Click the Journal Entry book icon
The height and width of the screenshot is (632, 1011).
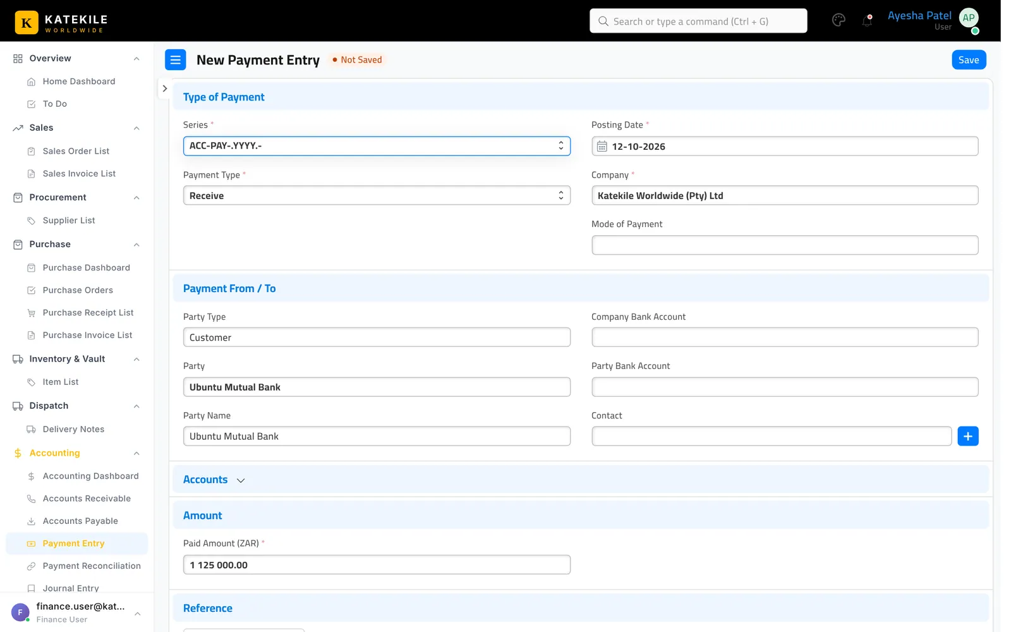click(x=31, y=588)
